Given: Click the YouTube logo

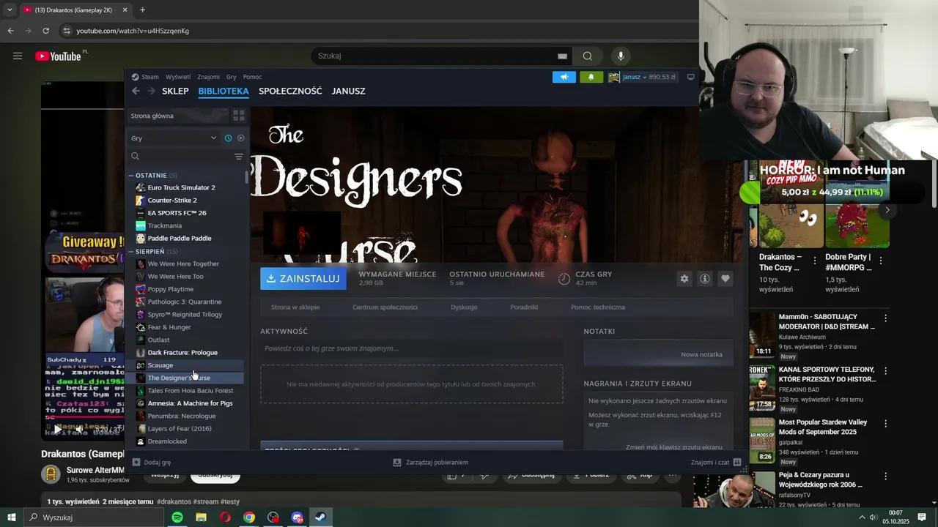Looking at the screenshot, I should click(59, 56).
